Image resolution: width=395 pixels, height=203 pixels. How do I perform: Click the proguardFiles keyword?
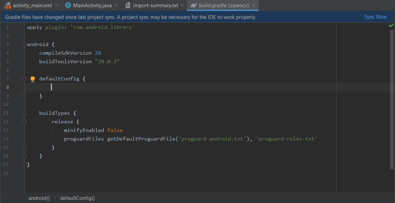(x=84, y=139)
